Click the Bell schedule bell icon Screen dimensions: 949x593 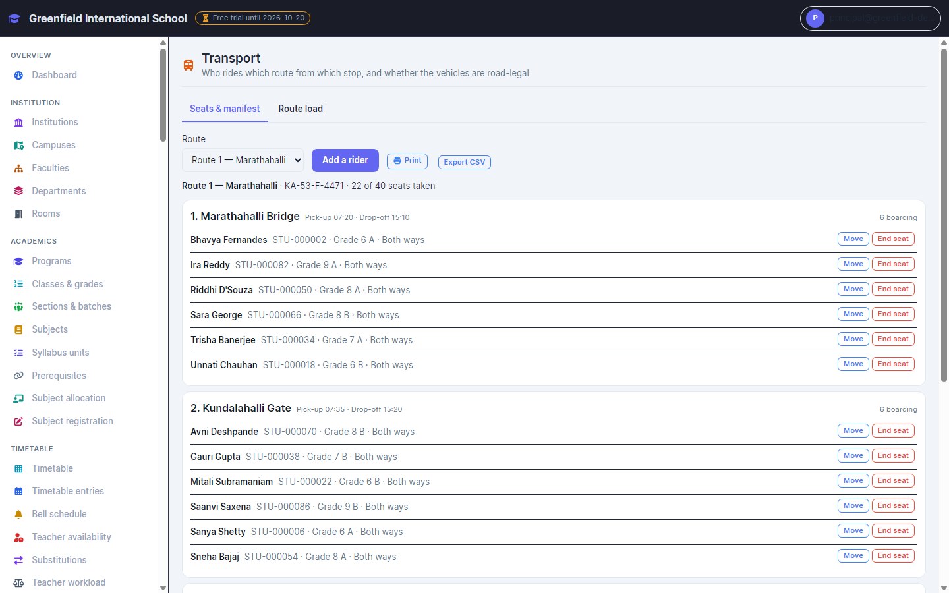pos(18,515)
